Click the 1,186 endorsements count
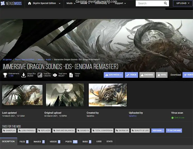 pyautogui.click(x=11, y=76)
